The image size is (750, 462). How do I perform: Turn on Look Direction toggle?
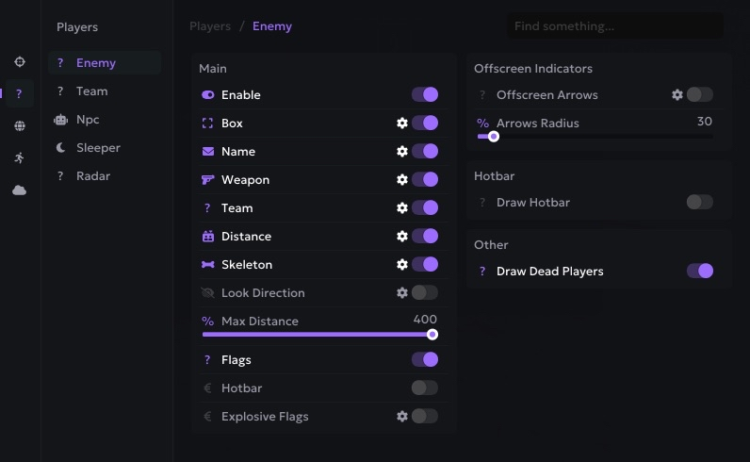[424, 293]
